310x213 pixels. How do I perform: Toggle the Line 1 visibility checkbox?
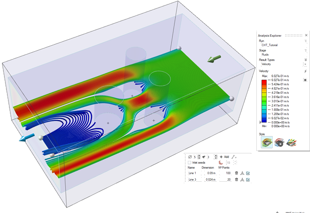point(247,173)
